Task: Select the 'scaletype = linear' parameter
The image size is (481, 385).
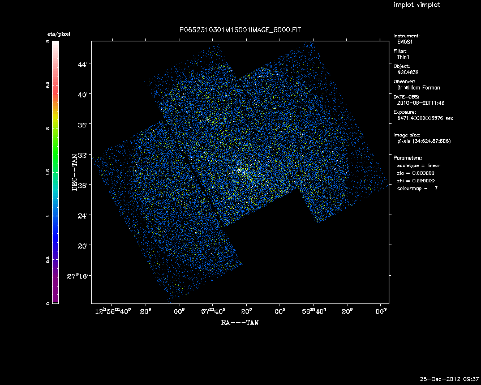Action: pyautogui.click(x=418, y=165)
